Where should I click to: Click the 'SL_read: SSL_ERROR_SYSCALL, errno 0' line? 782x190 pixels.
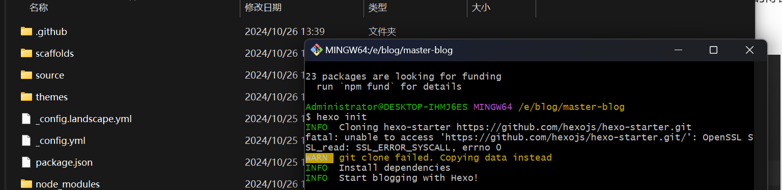(403, 147)
